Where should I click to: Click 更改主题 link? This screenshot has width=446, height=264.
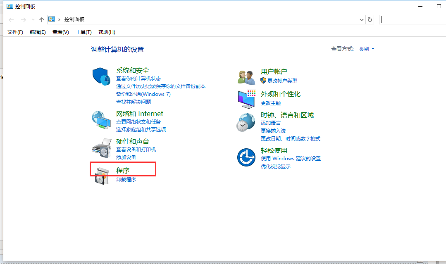tap(271, 103)
